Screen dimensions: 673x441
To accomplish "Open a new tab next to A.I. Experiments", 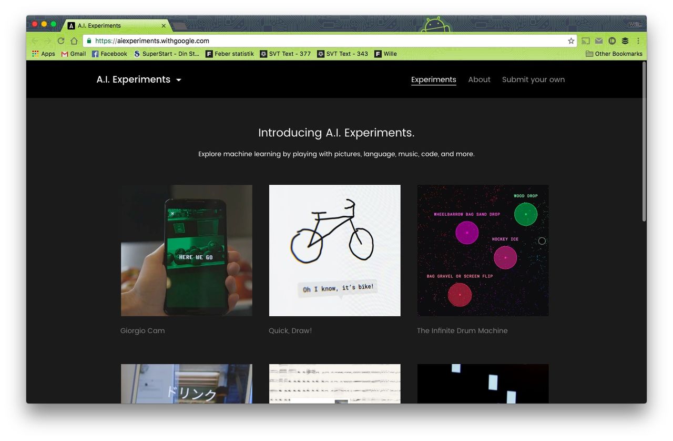I will pyautogui.click(x=179, y=26).
